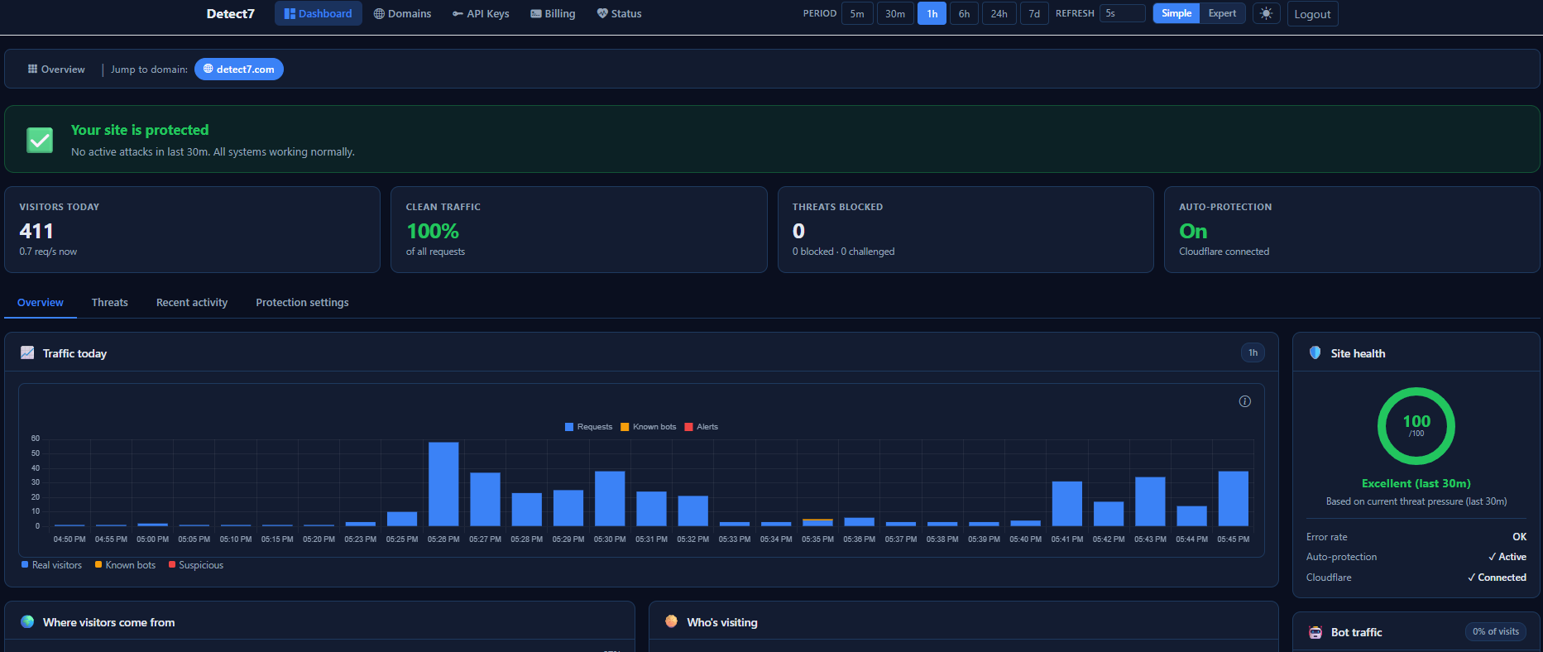The height and width of the screenshot is (652, 1543).
Task: Click the Suspicious legend label
Action: click(201, 565)
